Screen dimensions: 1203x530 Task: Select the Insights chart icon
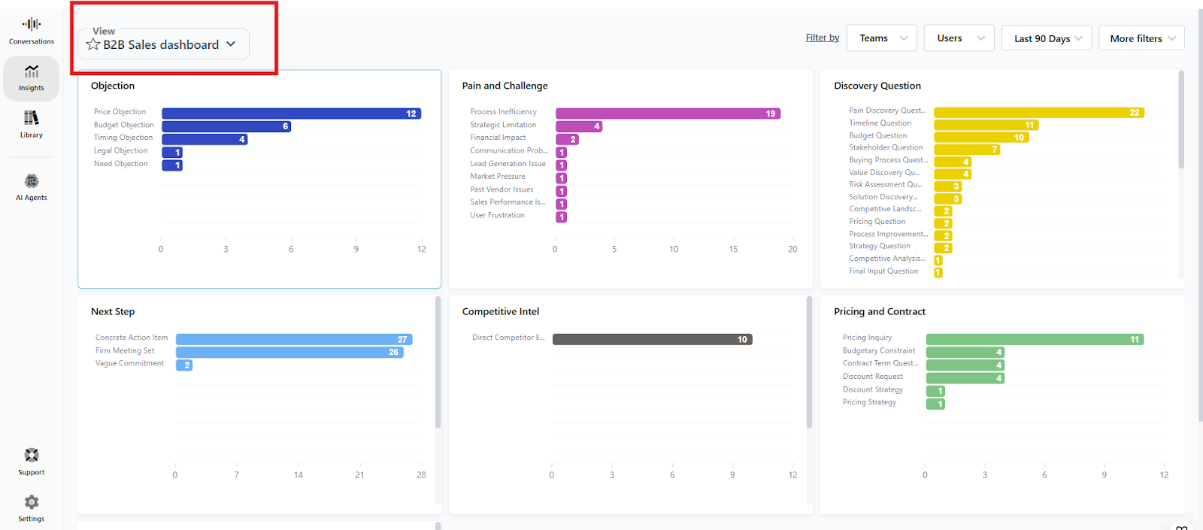click(x=32, y=71)
